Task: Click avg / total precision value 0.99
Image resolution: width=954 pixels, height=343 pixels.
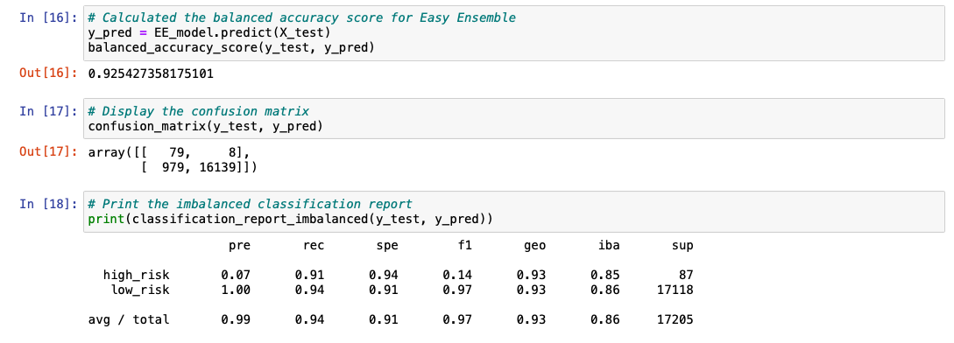Action: [x=236, y=319]
